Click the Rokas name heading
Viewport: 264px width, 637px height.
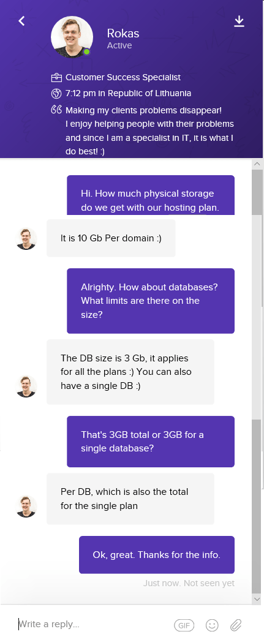[123, 33]
